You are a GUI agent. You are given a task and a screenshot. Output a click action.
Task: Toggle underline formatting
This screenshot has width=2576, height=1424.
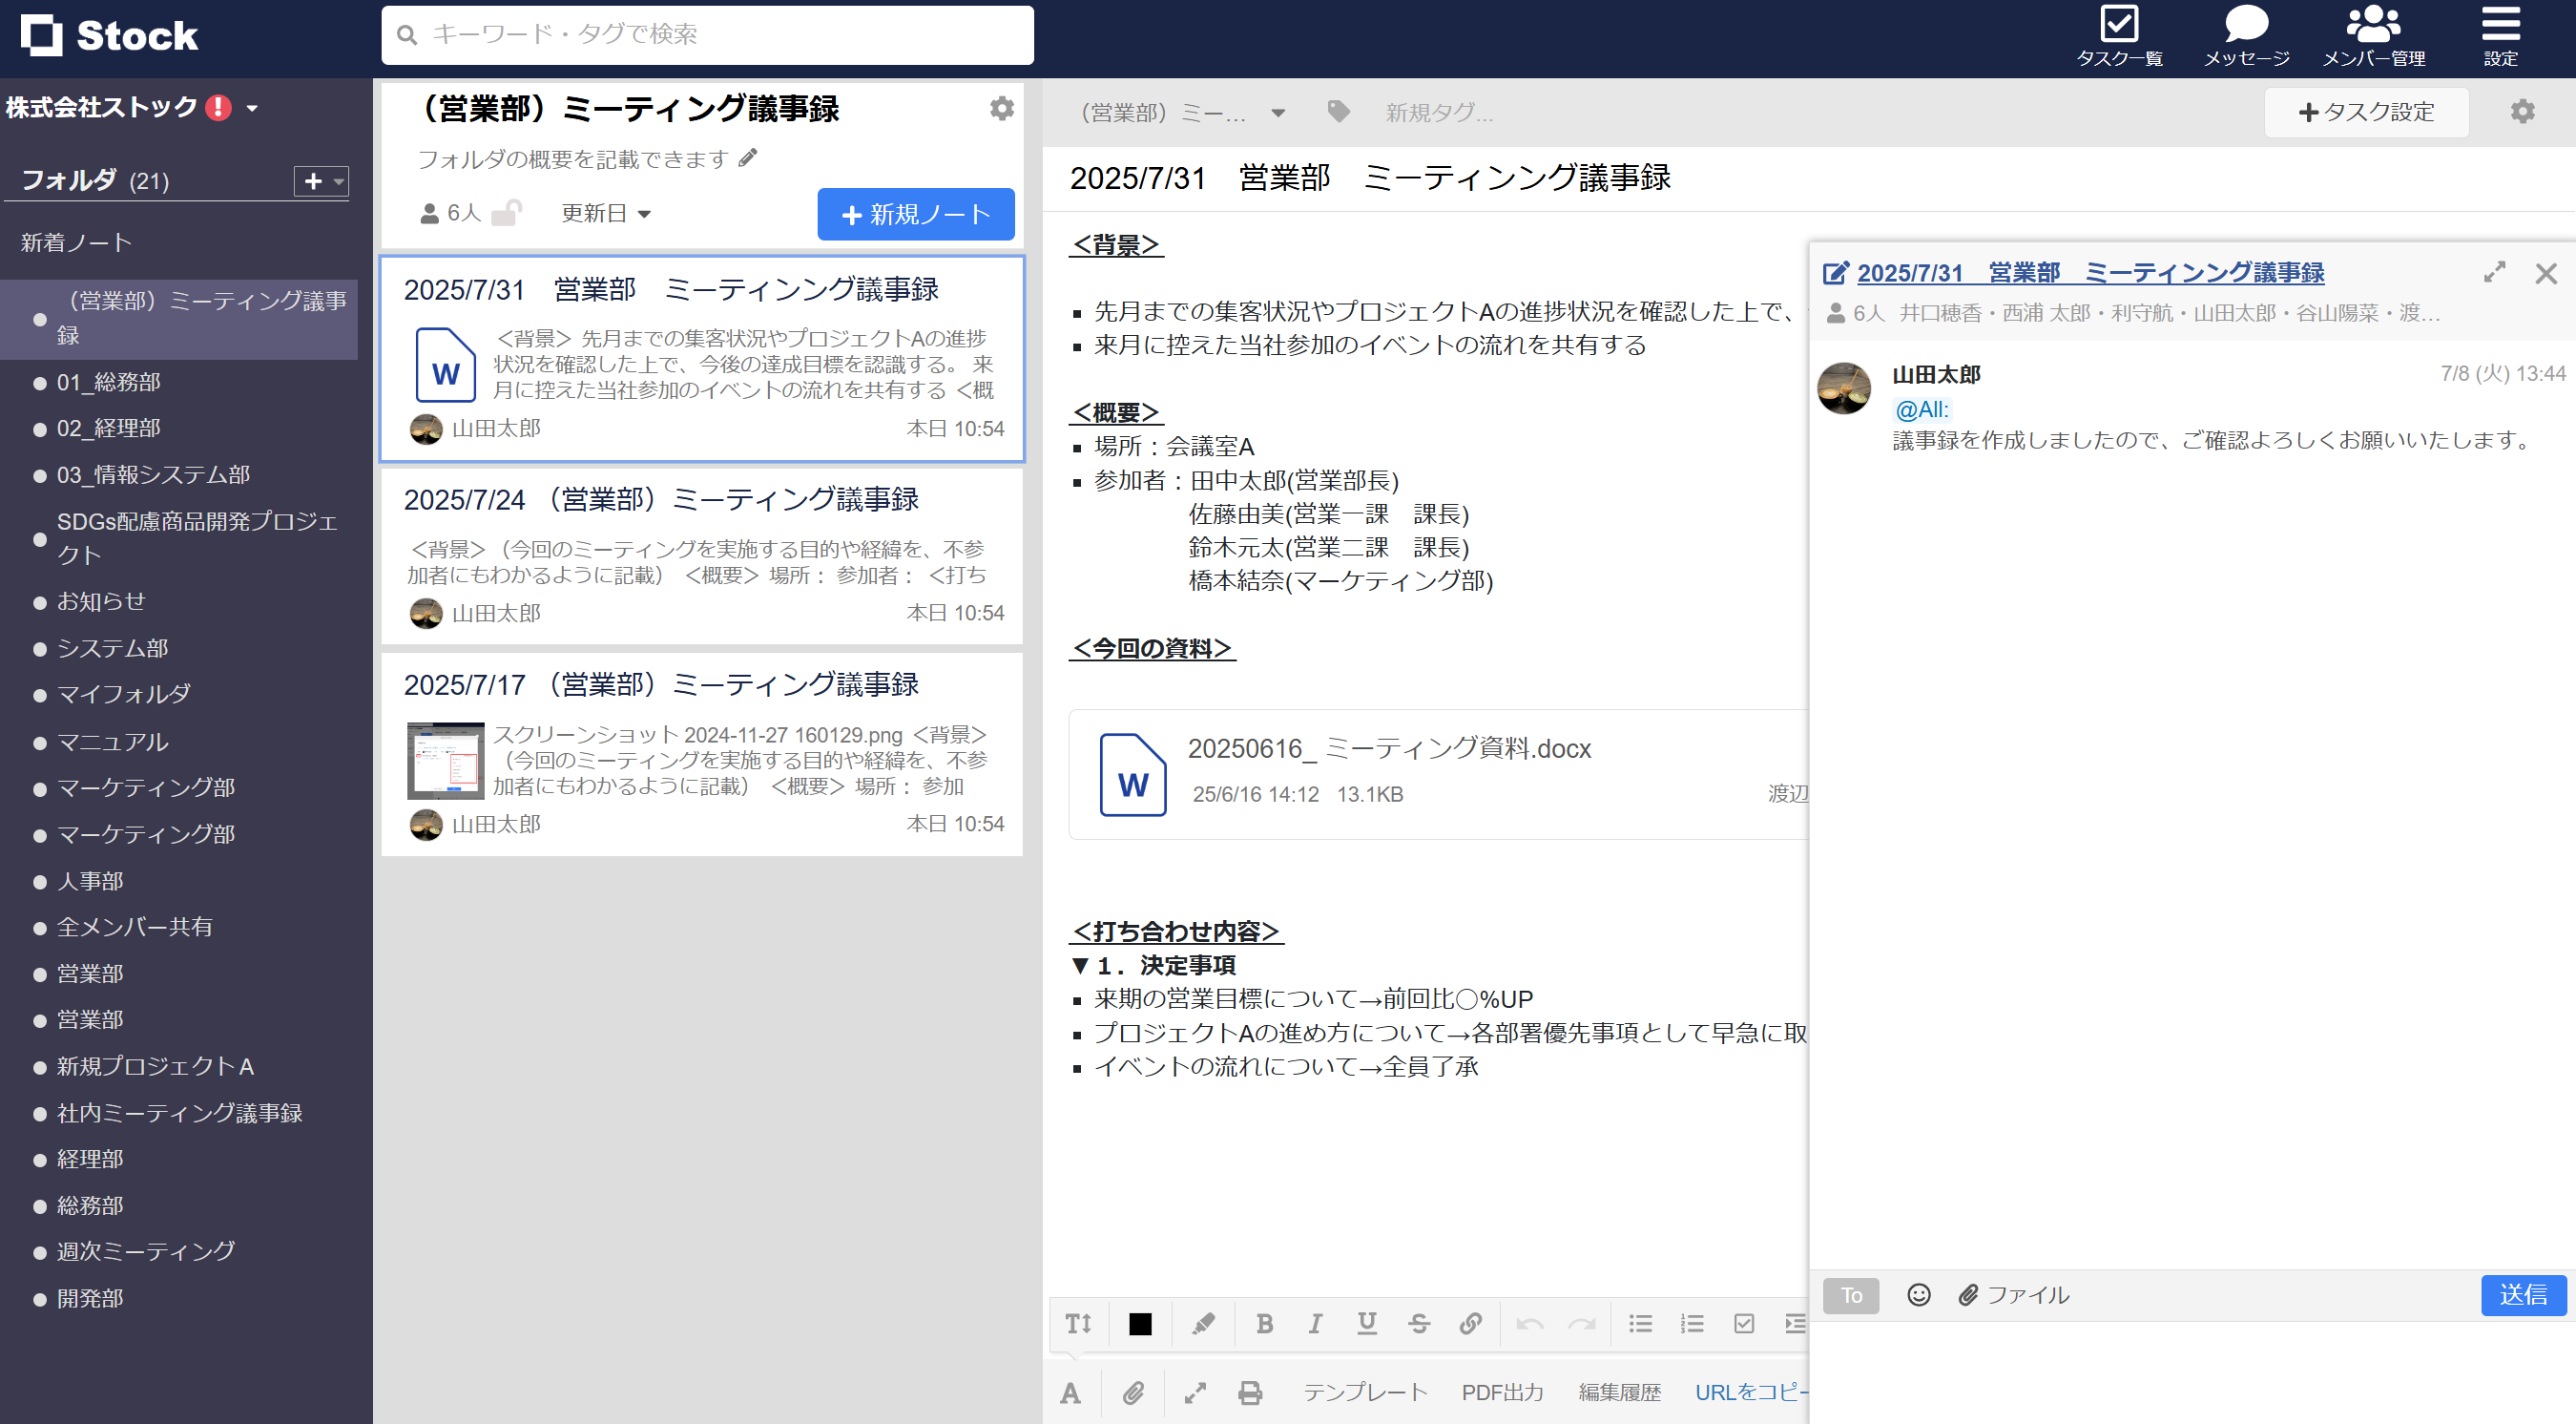[x=1367, y=1323]
